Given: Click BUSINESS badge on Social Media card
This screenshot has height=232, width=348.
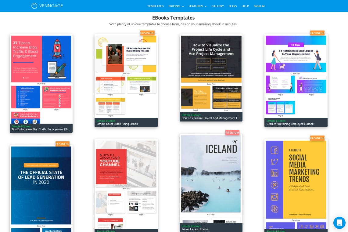Looking at the screenshot, I should 317,138.
